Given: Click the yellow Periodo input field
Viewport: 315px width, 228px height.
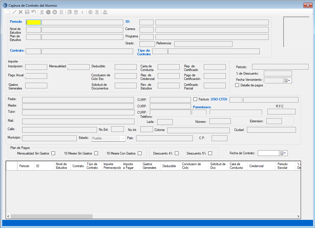Looking at the screenshot, I should [x=33, y=22].
